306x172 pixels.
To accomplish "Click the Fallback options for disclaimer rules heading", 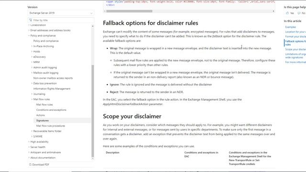I will (x=151, y=23).
